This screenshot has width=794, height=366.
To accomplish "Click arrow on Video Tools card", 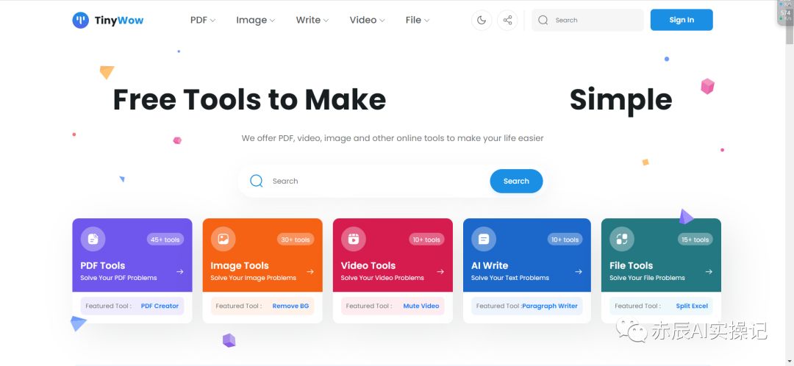I will pyautogui.click(x=440, y=272).
